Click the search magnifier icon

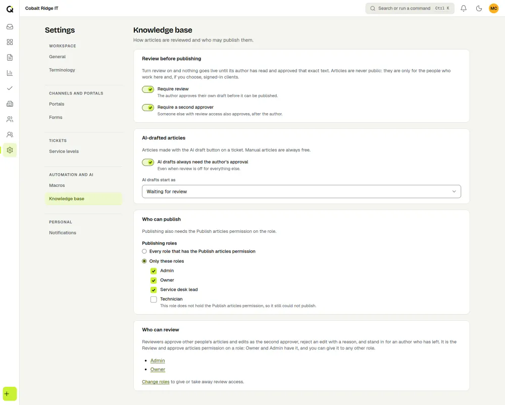pos(373,9)
